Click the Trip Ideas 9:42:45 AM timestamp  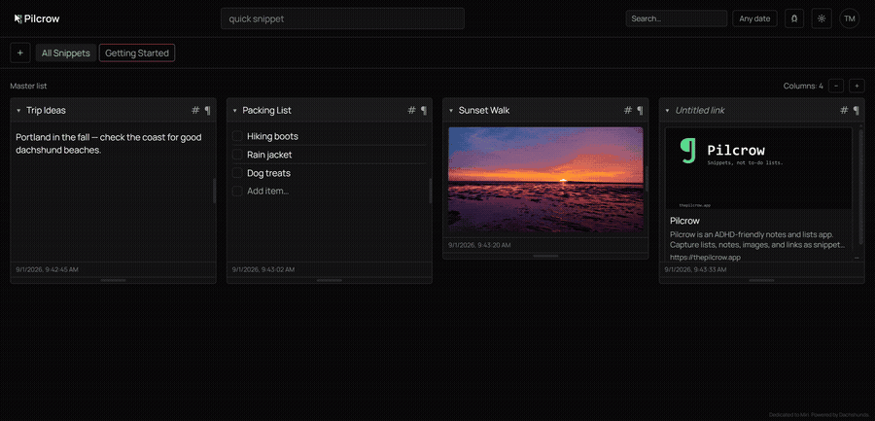pos(47,269)
